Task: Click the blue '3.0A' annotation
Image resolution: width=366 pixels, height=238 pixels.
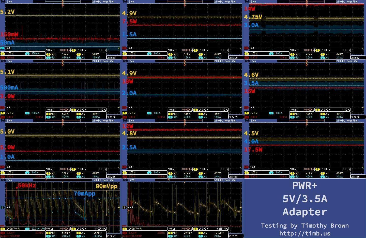Action: [251, 25]
